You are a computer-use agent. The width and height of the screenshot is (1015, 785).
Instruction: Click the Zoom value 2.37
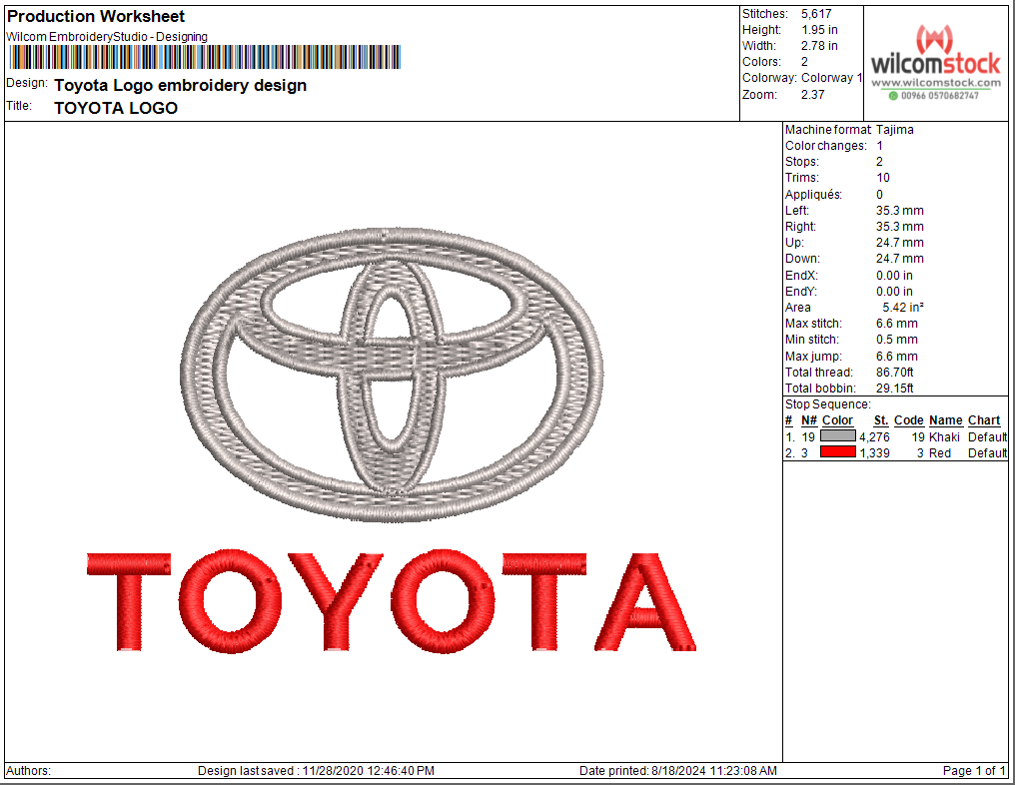click(x=813, y=95)
